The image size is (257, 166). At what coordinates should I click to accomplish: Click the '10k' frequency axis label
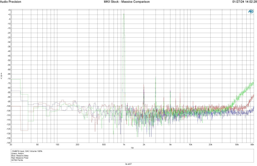(190, 145)
